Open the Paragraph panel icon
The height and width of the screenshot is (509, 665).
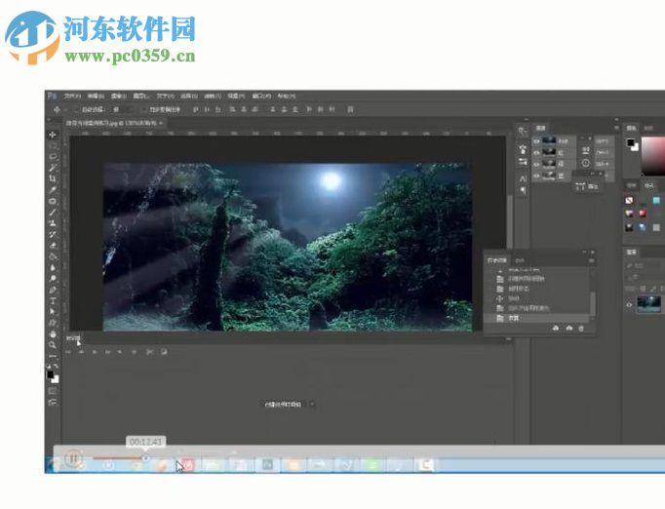(x=523, y=190)
